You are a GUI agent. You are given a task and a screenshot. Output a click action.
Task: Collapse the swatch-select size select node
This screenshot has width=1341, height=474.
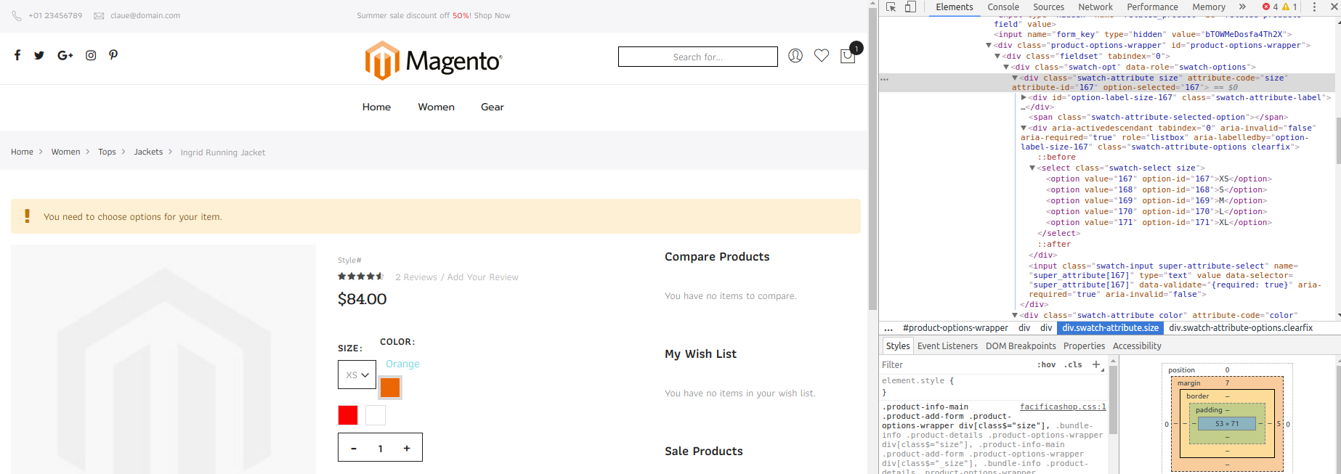[x=1032, y=168]
